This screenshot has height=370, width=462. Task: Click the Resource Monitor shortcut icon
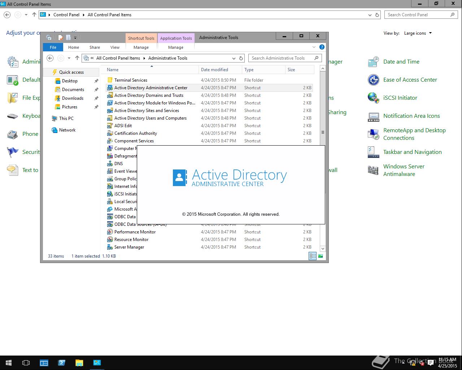pos(110,240)
